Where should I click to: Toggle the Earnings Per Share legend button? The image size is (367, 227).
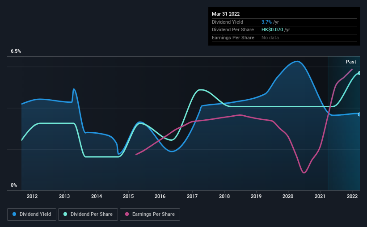coord(150,214)
